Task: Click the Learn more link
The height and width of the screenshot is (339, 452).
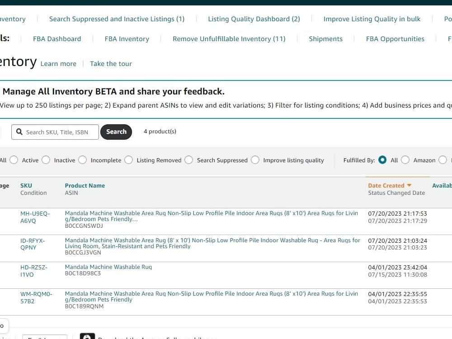Action: [58, 64]
